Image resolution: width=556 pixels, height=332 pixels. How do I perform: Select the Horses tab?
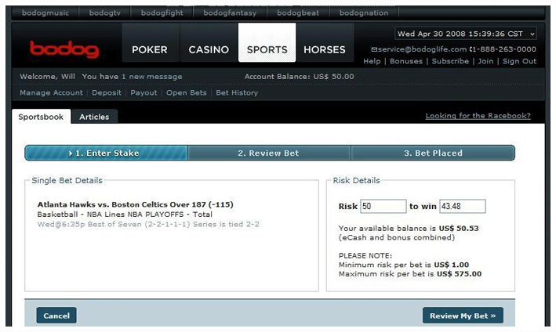pos(325,49)
